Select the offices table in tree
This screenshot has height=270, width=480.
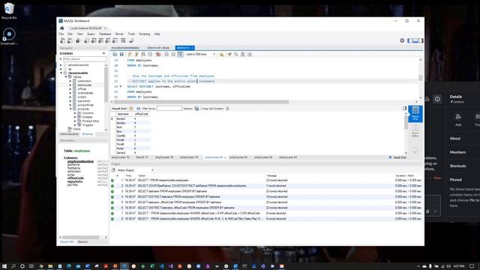point(82,89)
